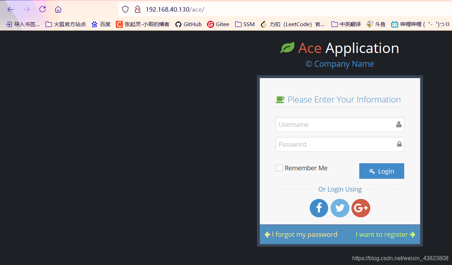
Task: Open the 哔哩哔哩 bookmark
Action: tap(420, 24)
